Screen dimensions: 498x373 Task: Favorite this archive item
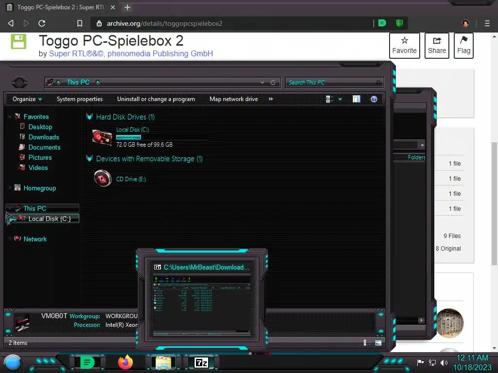[x=404, y=46]
